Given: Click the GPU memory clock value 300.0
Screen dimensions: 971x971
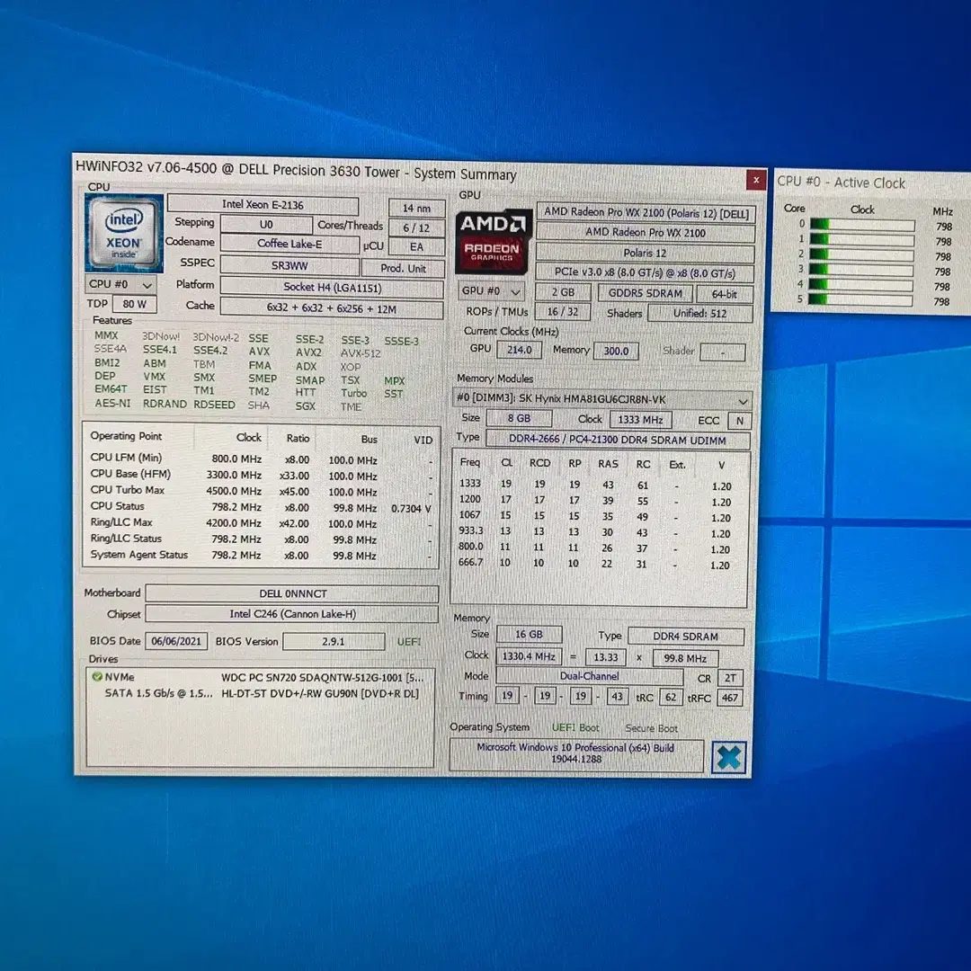Looking at the screenshot, I should [616, 351].
